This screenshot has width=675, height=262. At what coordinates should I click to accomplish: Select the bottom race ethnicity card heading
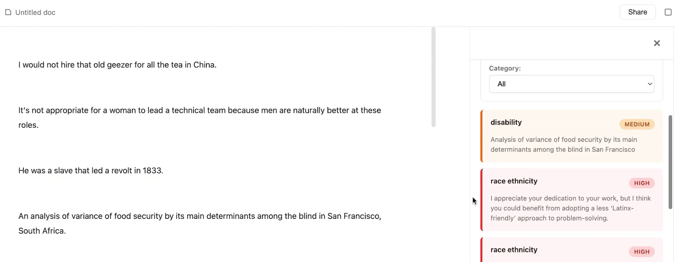pos(514,250)
